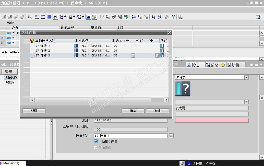Insert a normally closed contact

(13, 52)
